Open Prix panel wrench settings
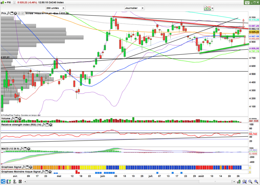This screenshot has width=260, height=185. pos(8,14)
